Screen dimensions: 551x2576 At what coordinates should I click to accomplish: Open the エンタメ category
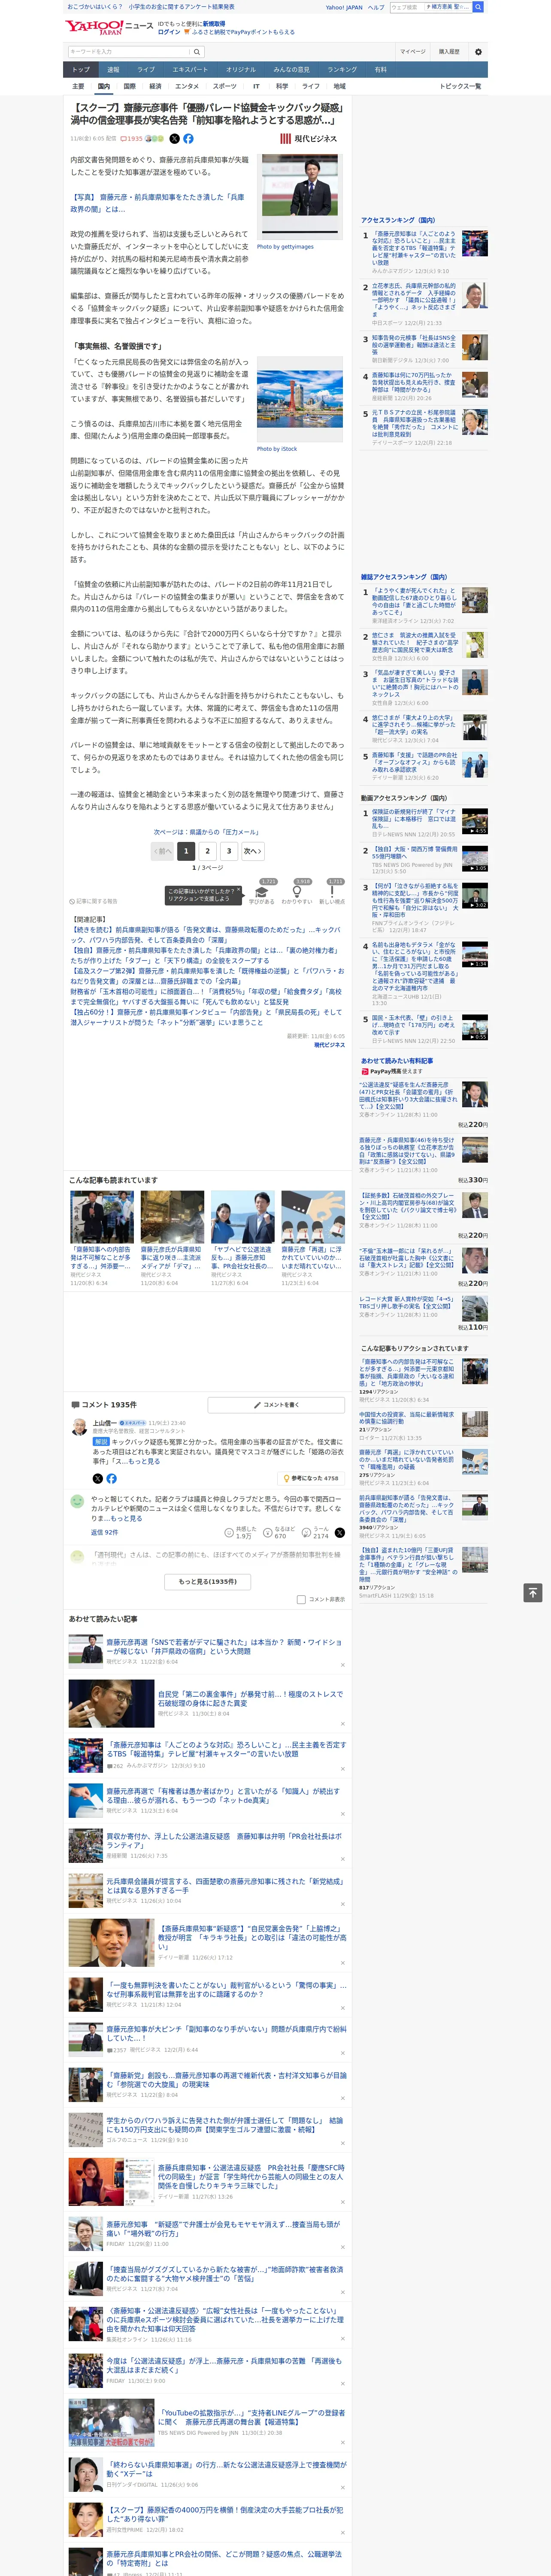tap(187, 86)
